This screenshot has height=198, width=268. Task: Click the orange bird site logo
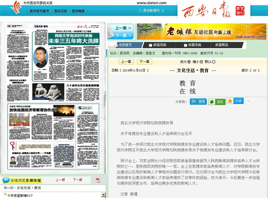click(16, 7)
